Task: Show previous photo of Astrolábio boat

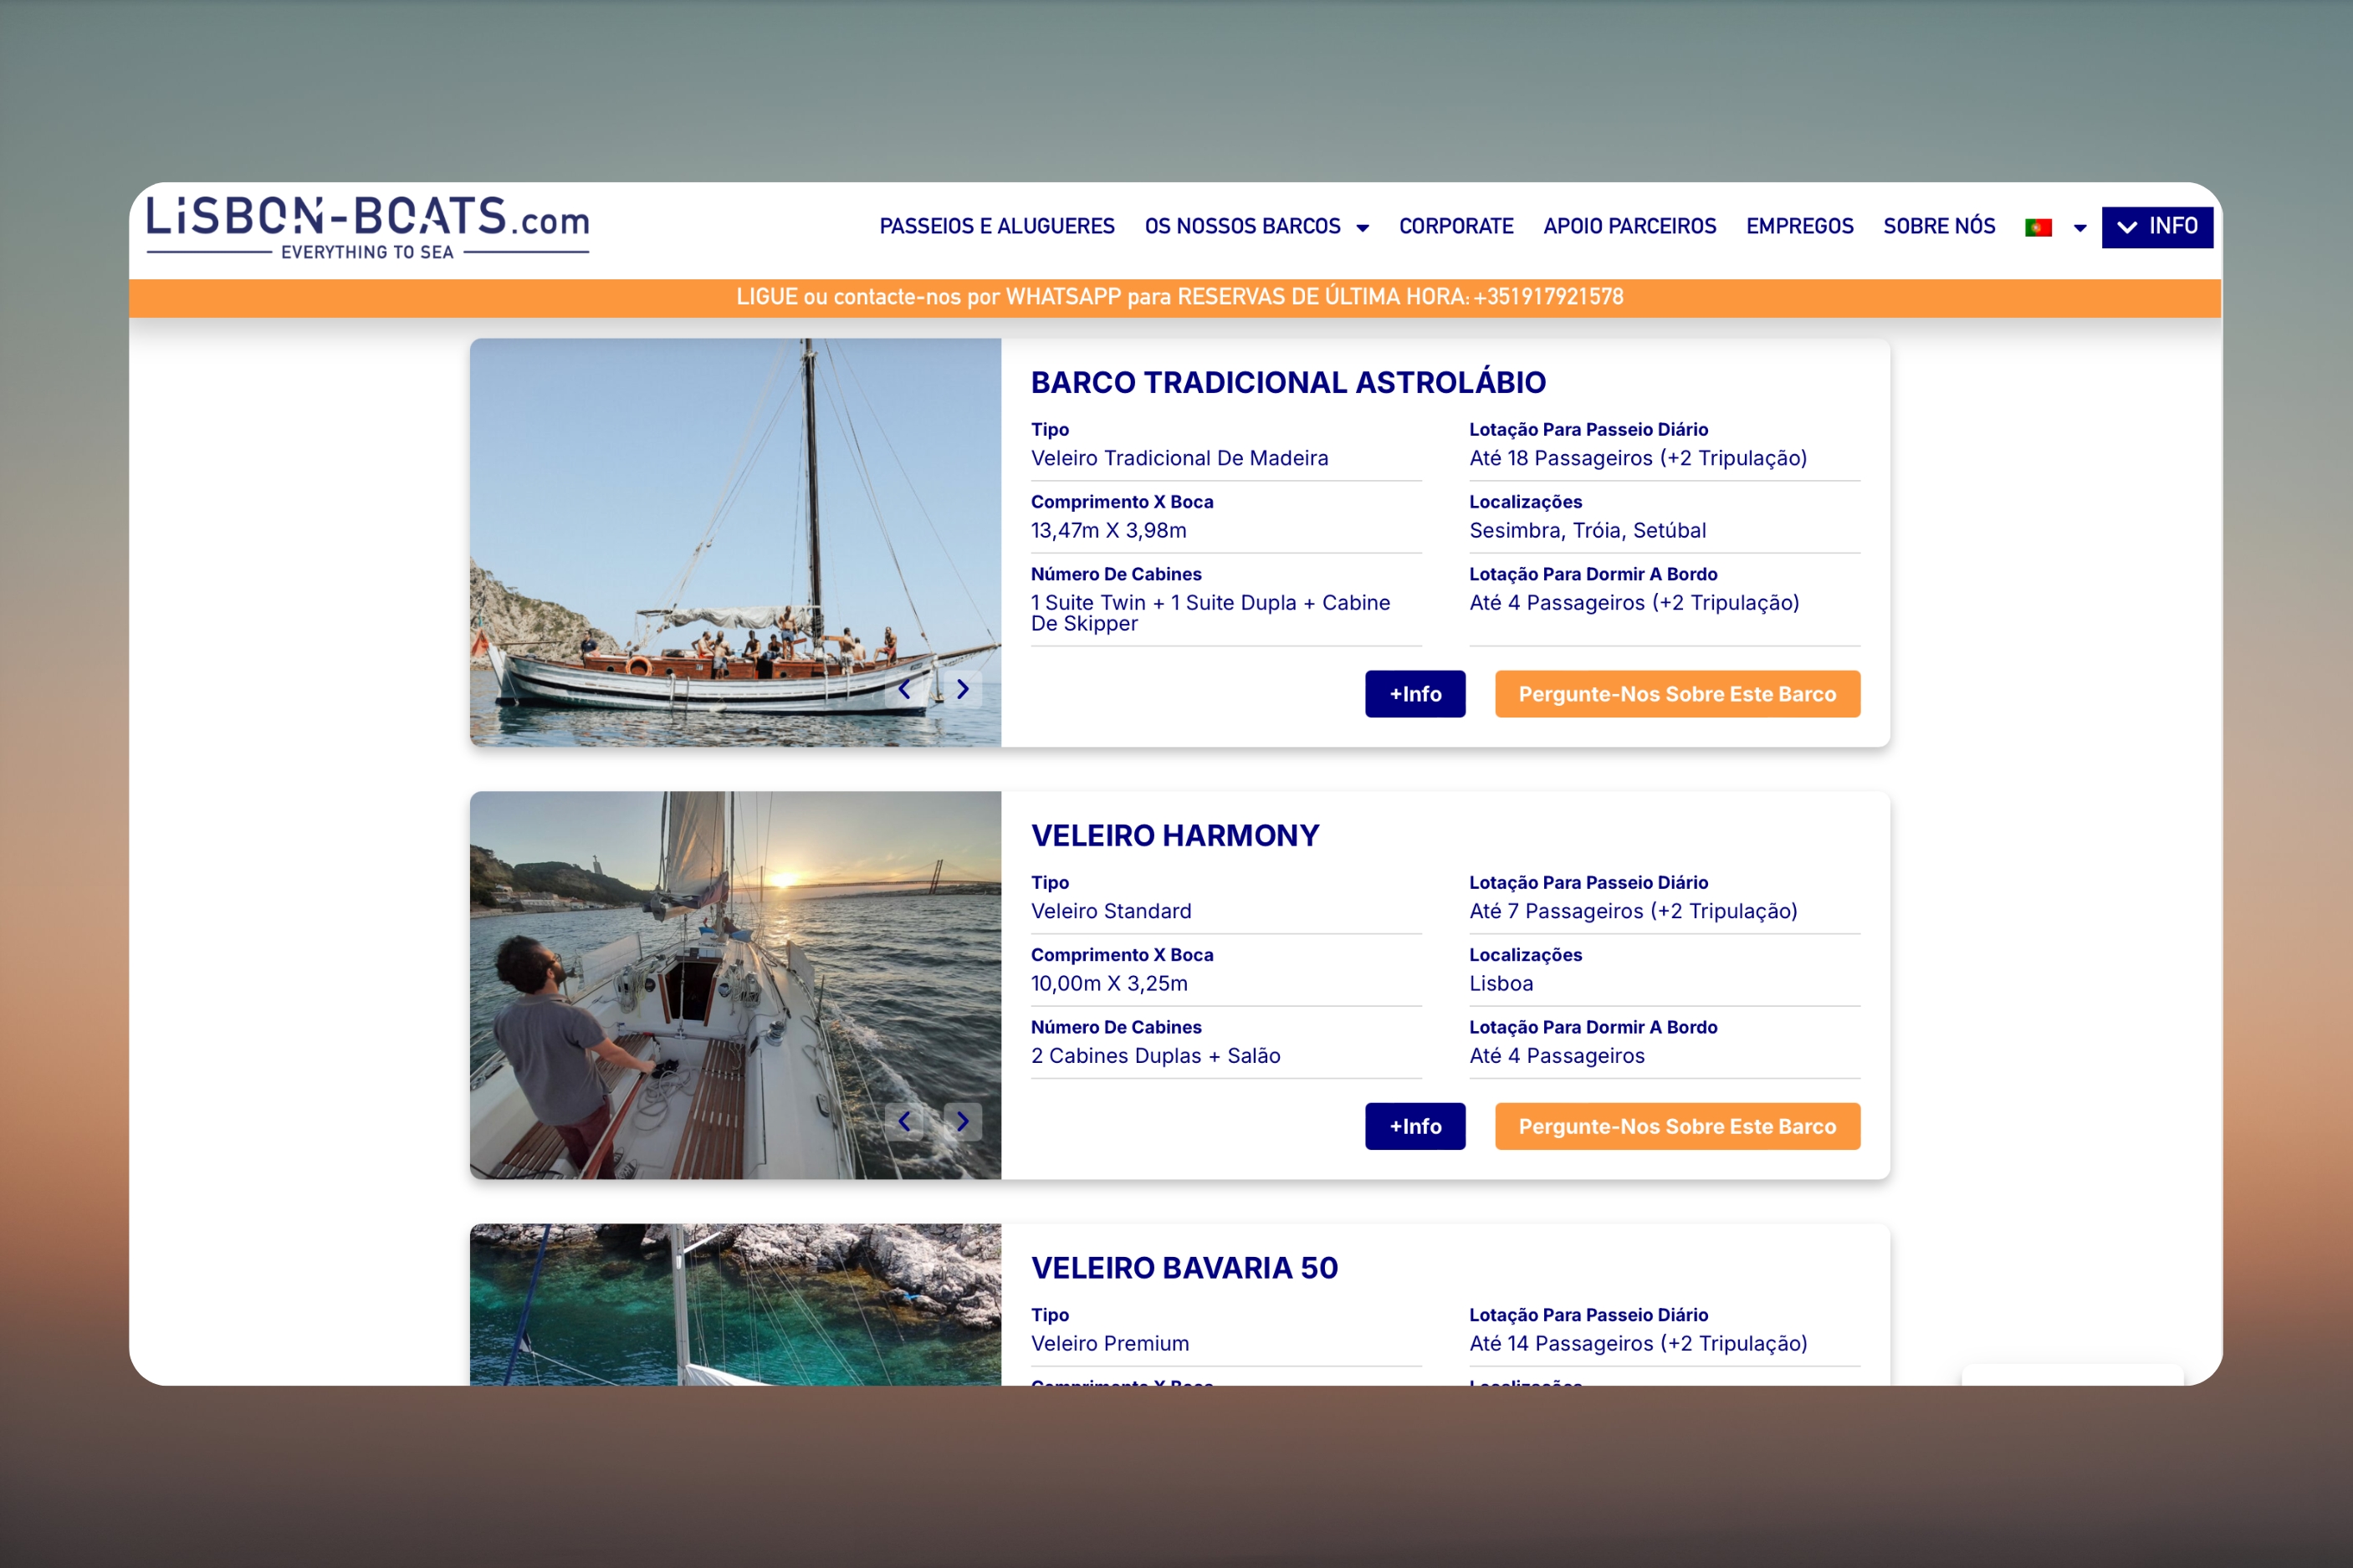Action: (x=904, y=689)
